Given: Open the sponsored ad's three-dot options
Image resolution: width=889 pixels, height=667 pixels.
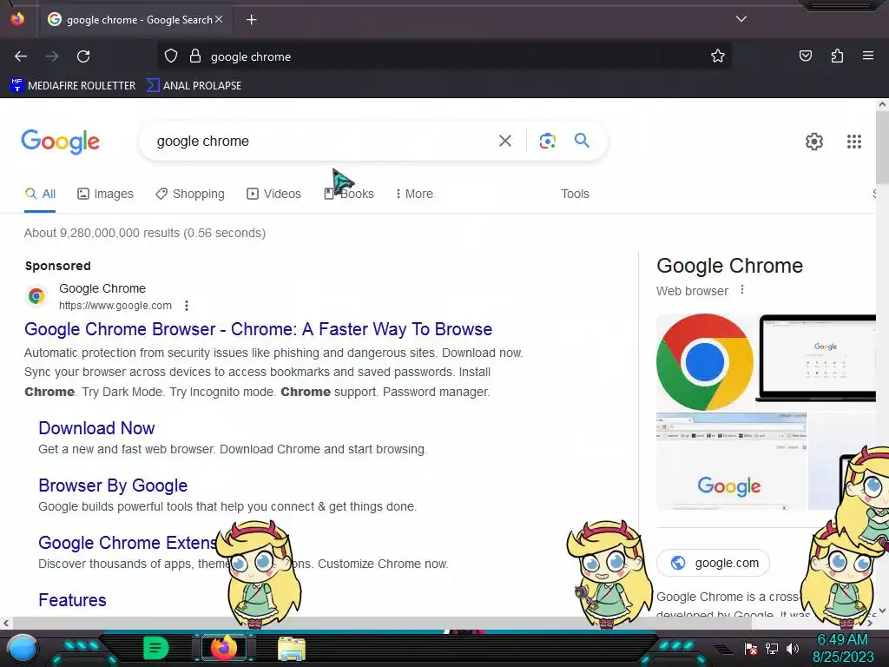Looking at the screenshot, I should [187, 306].
